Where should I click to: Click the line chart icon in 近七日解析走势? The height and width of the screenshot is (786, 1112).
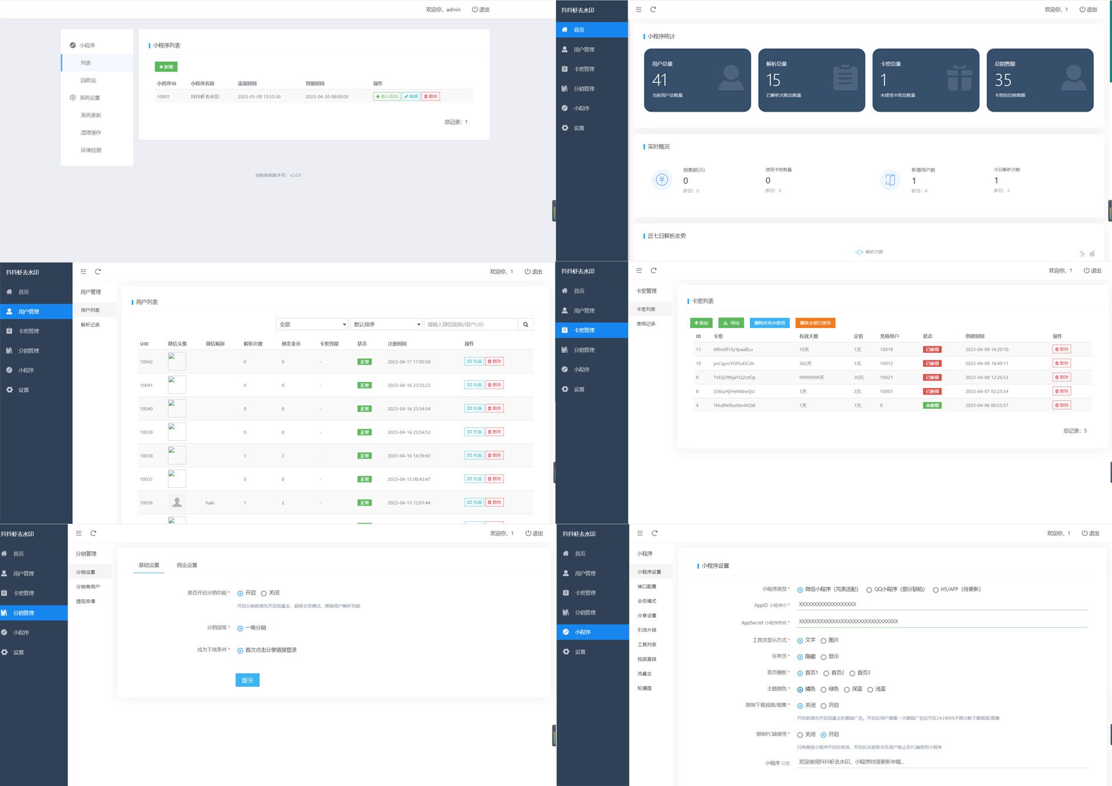click(1082, 253)
